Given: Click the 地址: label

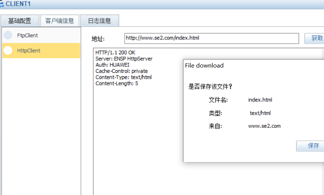Looking at the screenshot, I should pos(98,39).
